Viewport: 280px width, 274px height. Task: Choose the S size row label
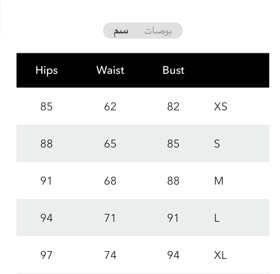pyautogui.click(x=217, y=144)
